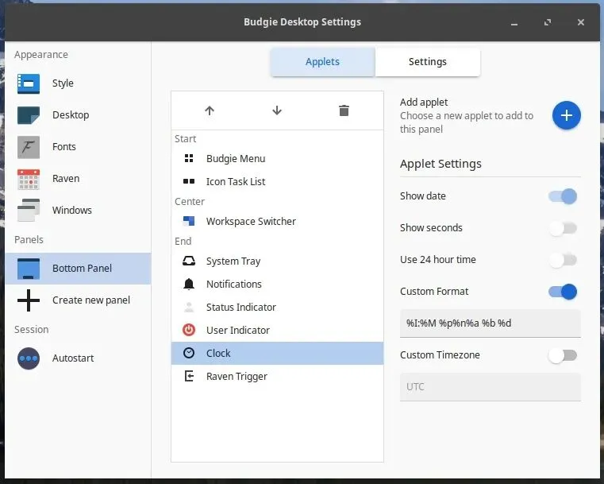The image size is (604, 484).
Task: Open the Style appearance section
Action: point(63,83)
